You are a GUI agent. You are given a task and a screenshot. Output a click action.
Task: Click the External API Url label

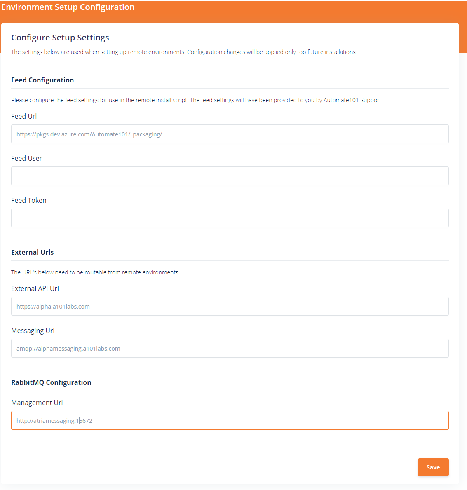click(35, 288)
